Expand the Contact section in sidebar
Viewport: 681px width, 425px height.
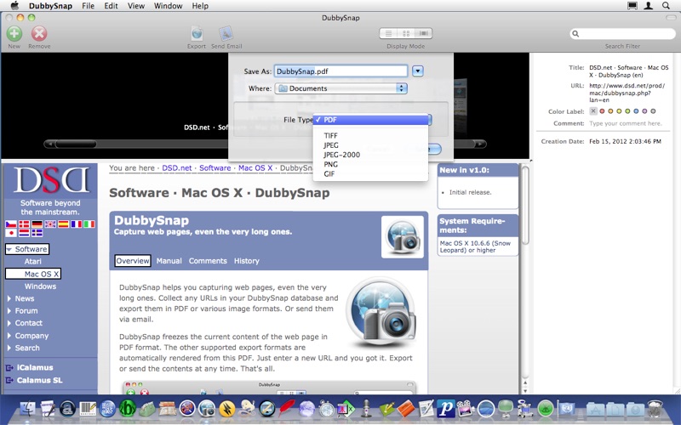pyautogui.click(x=9, y=323)
